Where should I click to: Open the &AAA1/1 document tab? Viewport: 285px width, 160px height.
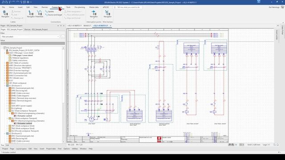(x=87, y=26)
